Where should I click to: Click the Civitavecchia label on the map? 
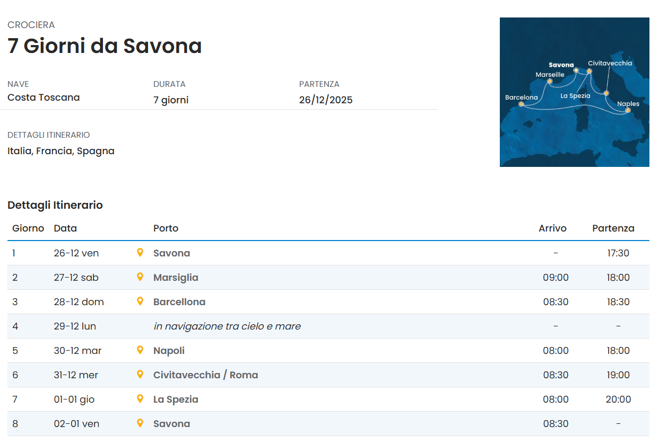[x=610, y=63]
